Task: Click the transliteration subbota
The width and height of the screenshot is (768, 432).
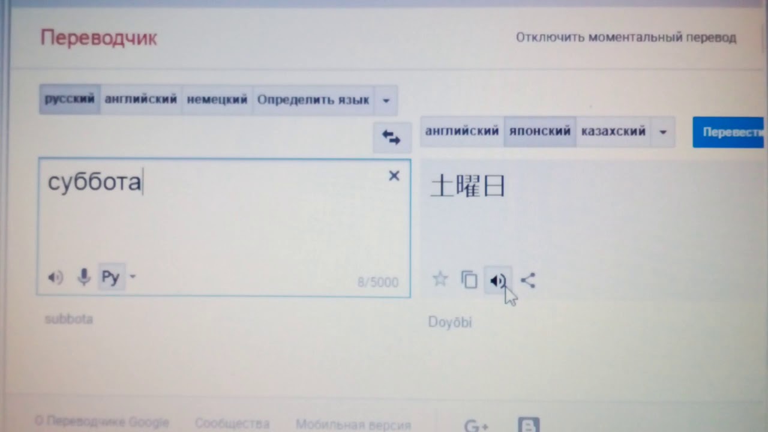Action: [69, 319]
